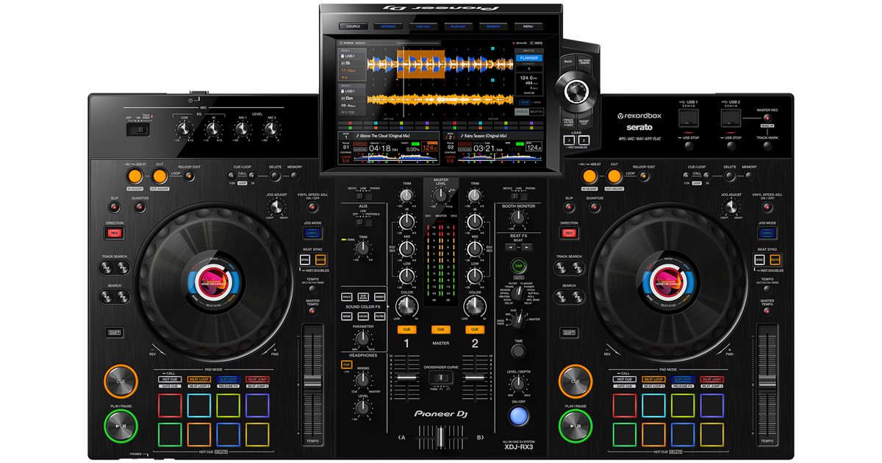Hit the left deck RELOOP/EXIT button
Viewport: 882px width, 463px height.
click(x=190, y=175)
